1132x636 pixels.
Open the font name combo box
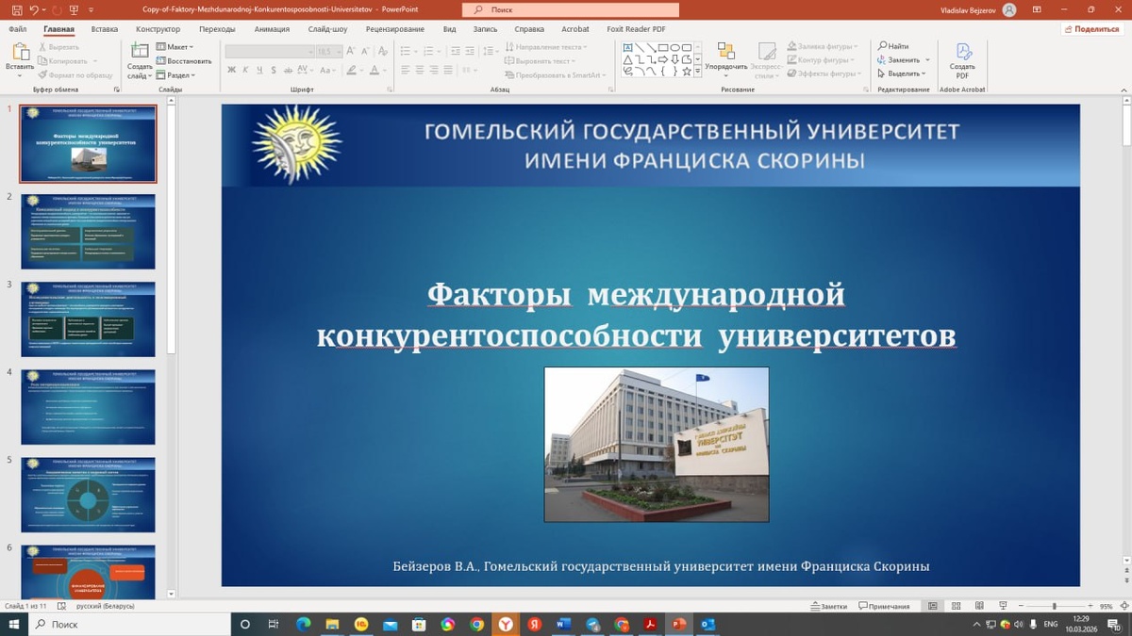(270, 51)
